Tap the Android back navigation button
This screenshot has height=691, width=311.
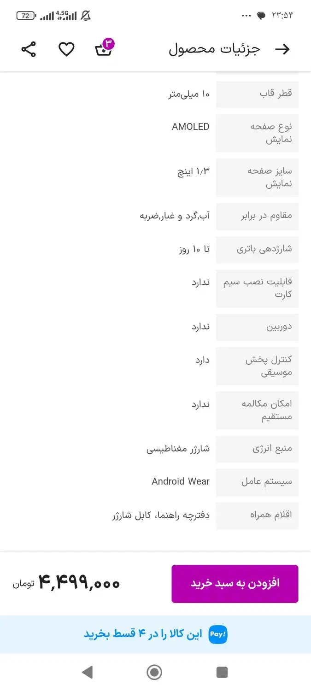[x=88, y=672]
